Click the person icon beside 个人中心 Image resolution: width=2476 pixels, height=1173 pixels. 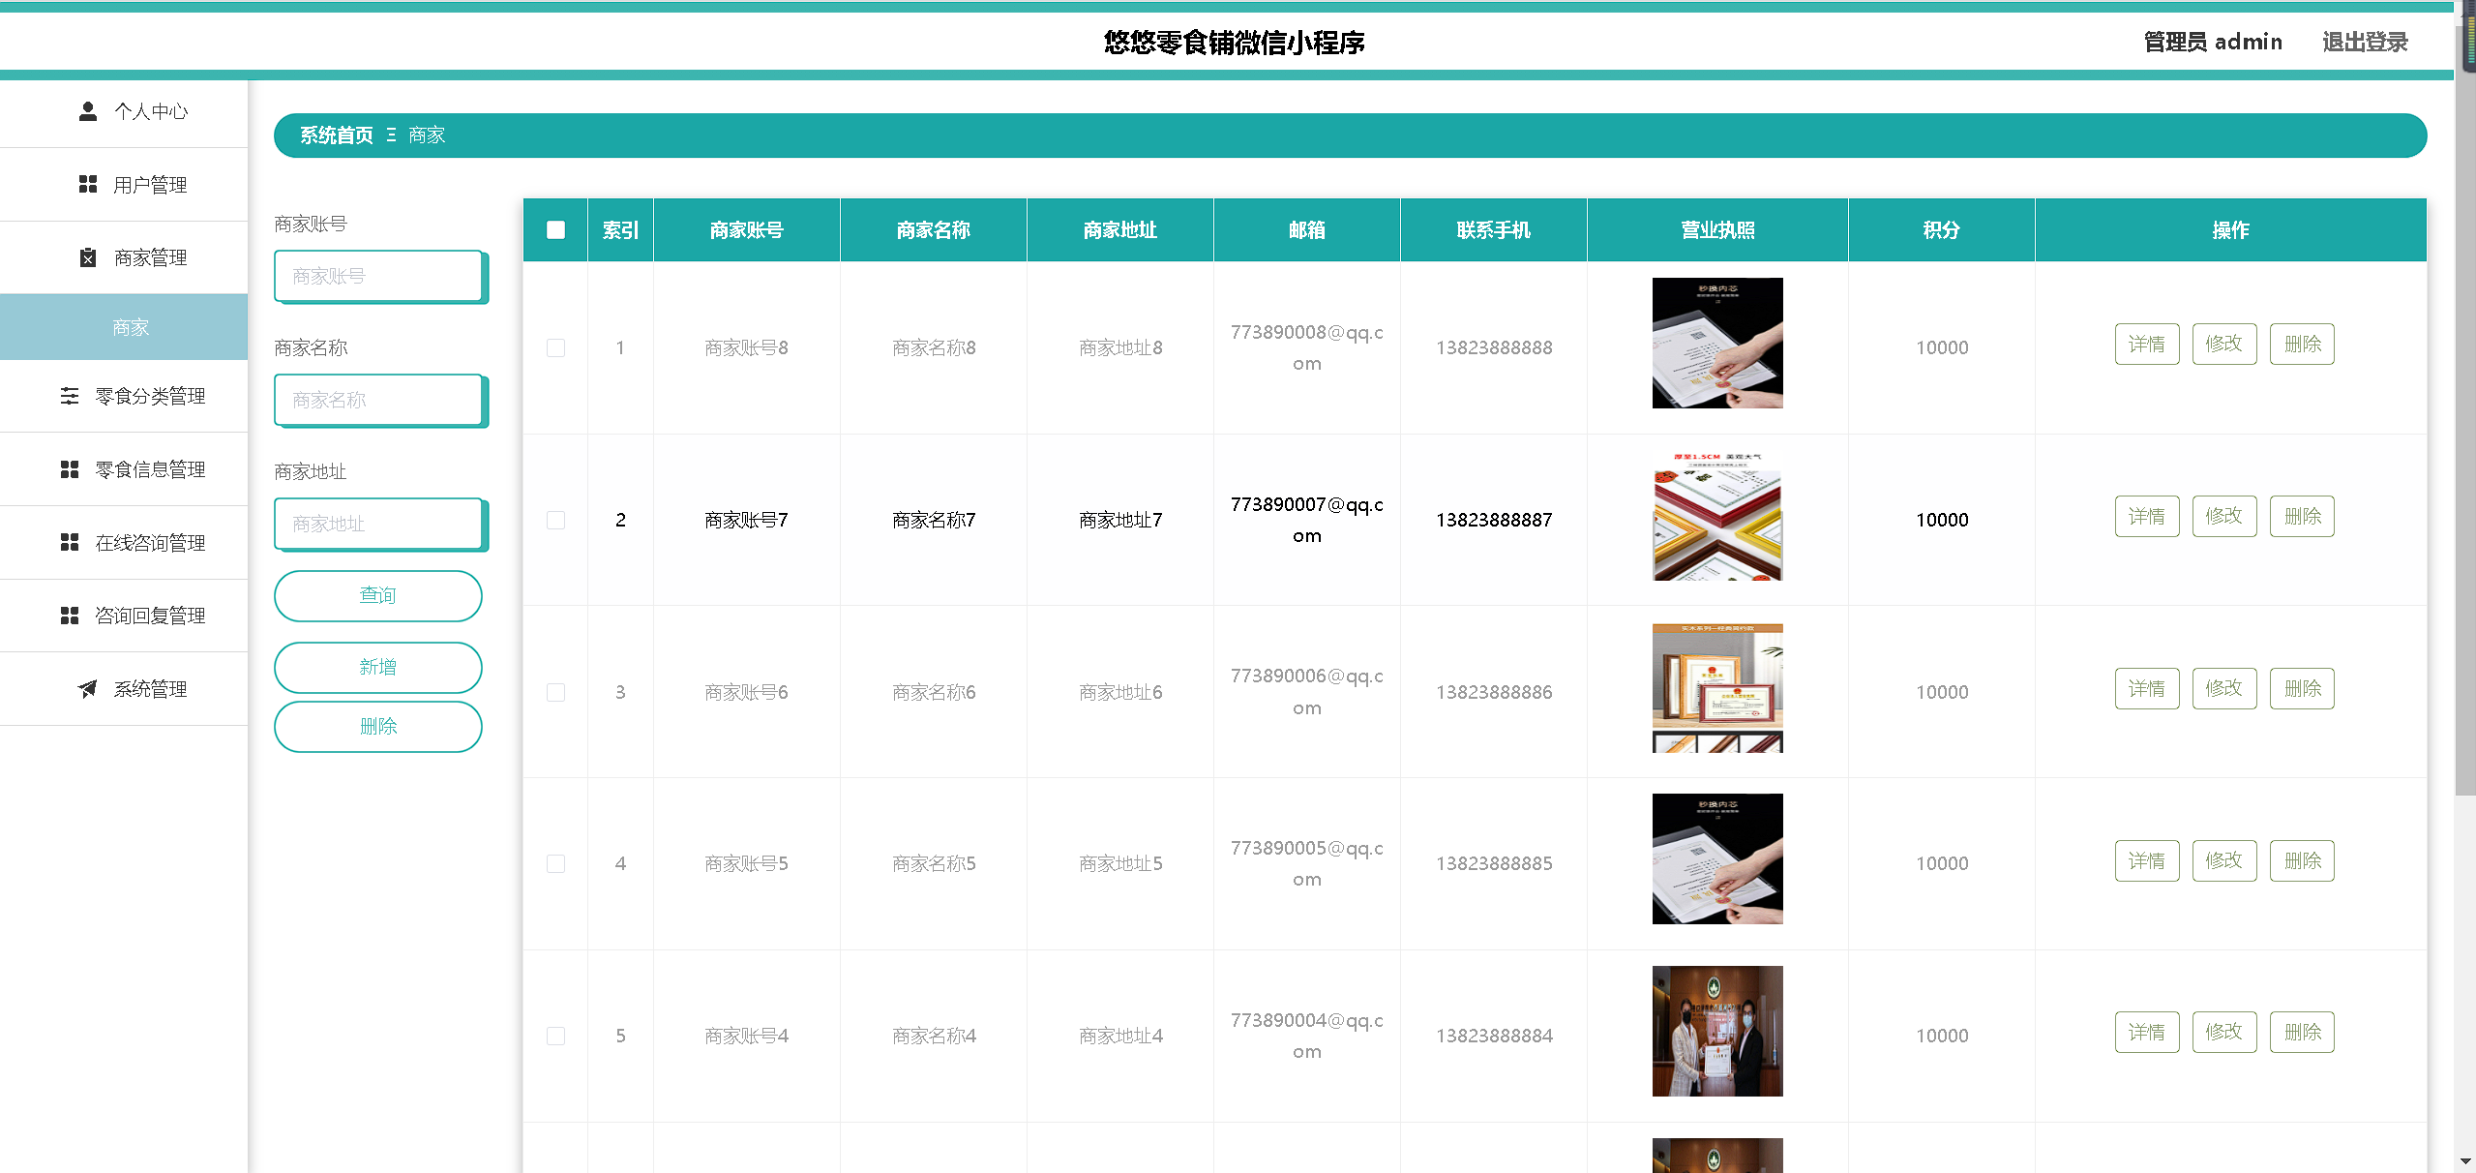point(88,111)
